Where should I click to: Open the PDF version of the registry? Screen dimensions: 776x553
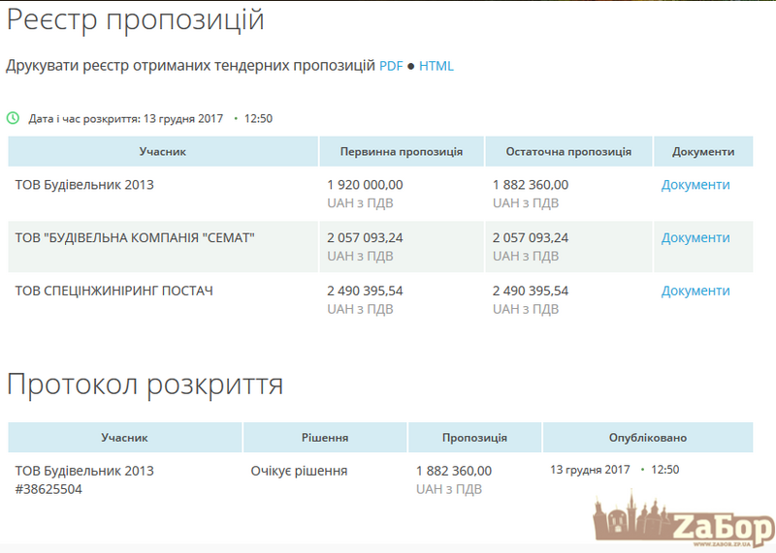tap(391, 66)
